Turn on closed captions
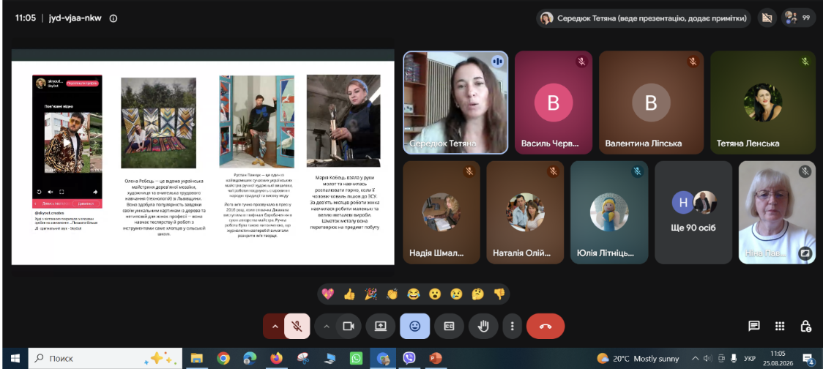 pos(449,326)
